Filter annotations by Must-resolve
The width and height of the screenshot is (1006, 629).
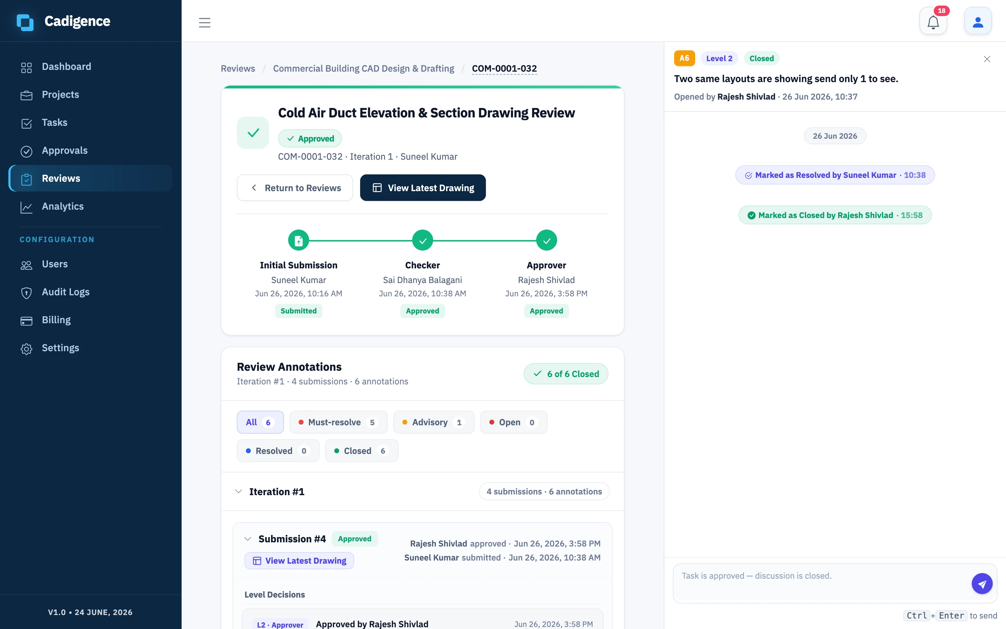tap(338, 422)
